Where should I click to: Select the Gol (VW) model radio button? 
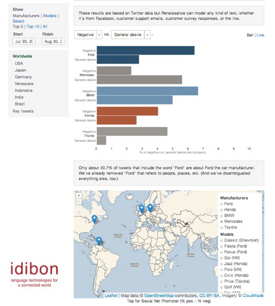[221, 258]
